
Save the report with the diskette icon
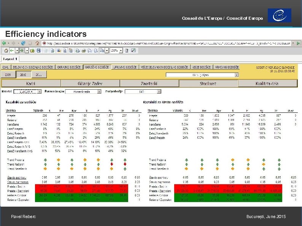point(38,51)
